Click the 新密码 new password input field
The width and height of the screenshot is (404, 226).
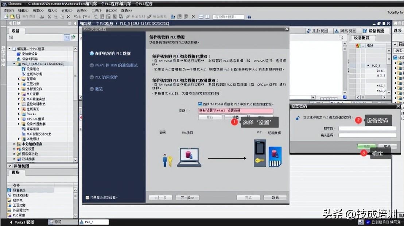[368, 128]
